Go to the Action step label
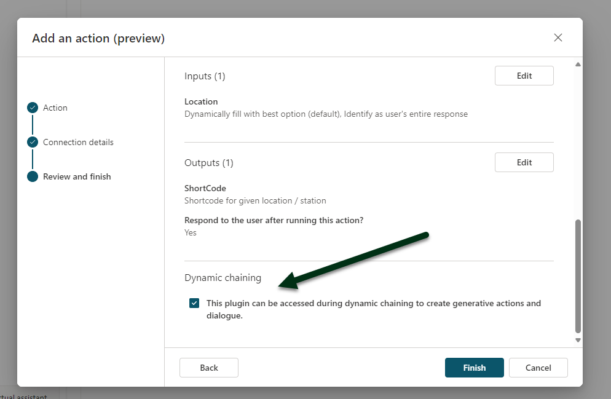The height and width of the screenshot is (399, 611). [x=55, y=108]
